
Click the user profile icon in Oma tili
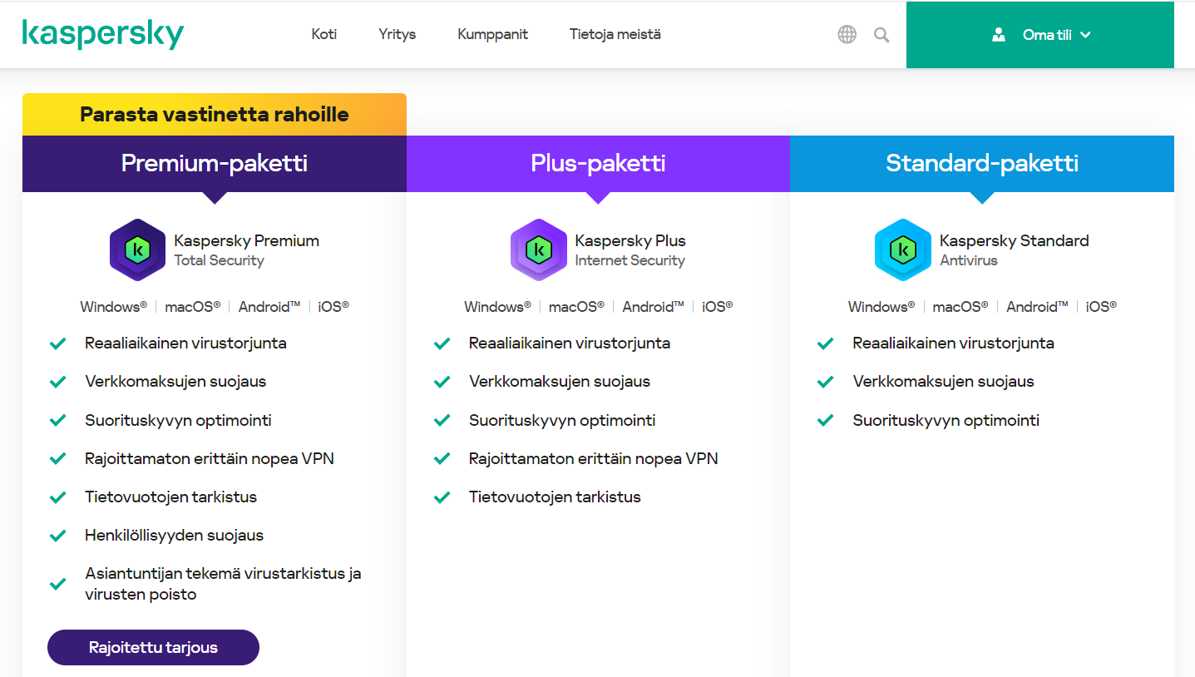pos(999,35)
